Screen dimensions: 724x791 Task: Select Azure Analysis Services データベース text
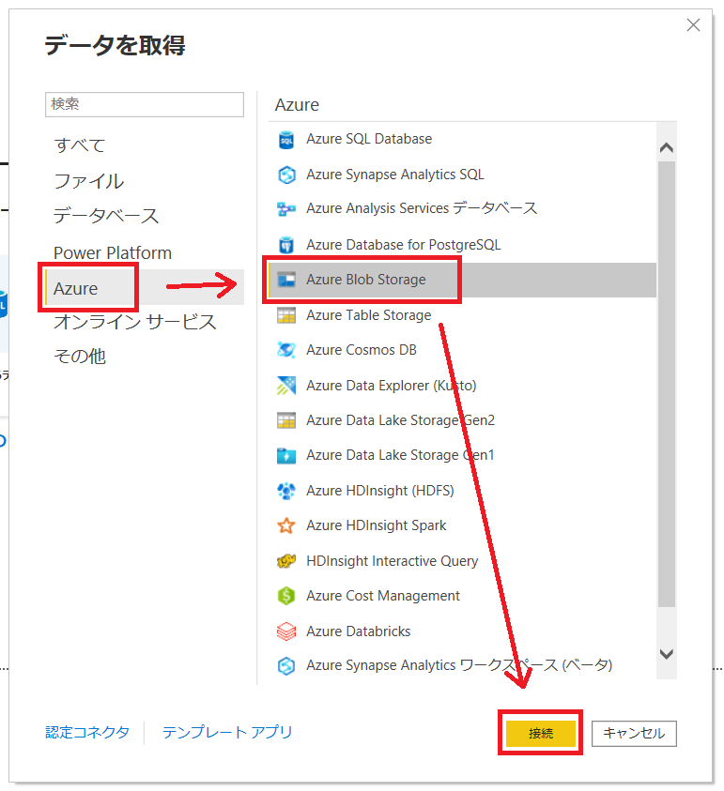coord(422,208)
